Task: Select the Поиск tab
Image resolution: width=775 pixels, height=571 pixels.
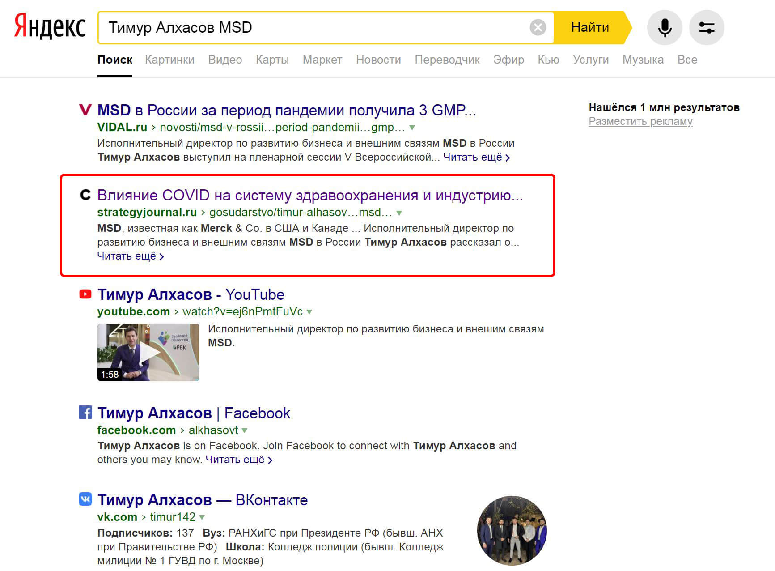Action: pyautogui.click(x=115, y=60)
